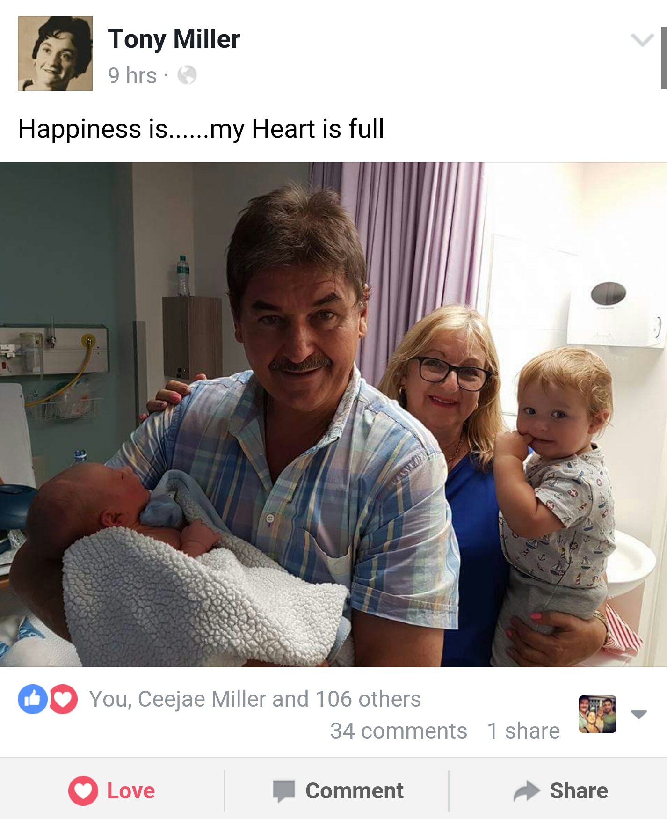Toggle the Love reaction button
Image resolution: width=667 pixels, height=819 pixels.
point(112,791)
